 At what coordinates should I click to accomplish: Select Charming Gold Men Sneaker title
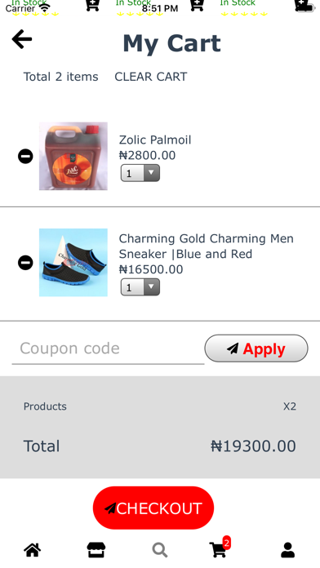[x=207, y=246]
